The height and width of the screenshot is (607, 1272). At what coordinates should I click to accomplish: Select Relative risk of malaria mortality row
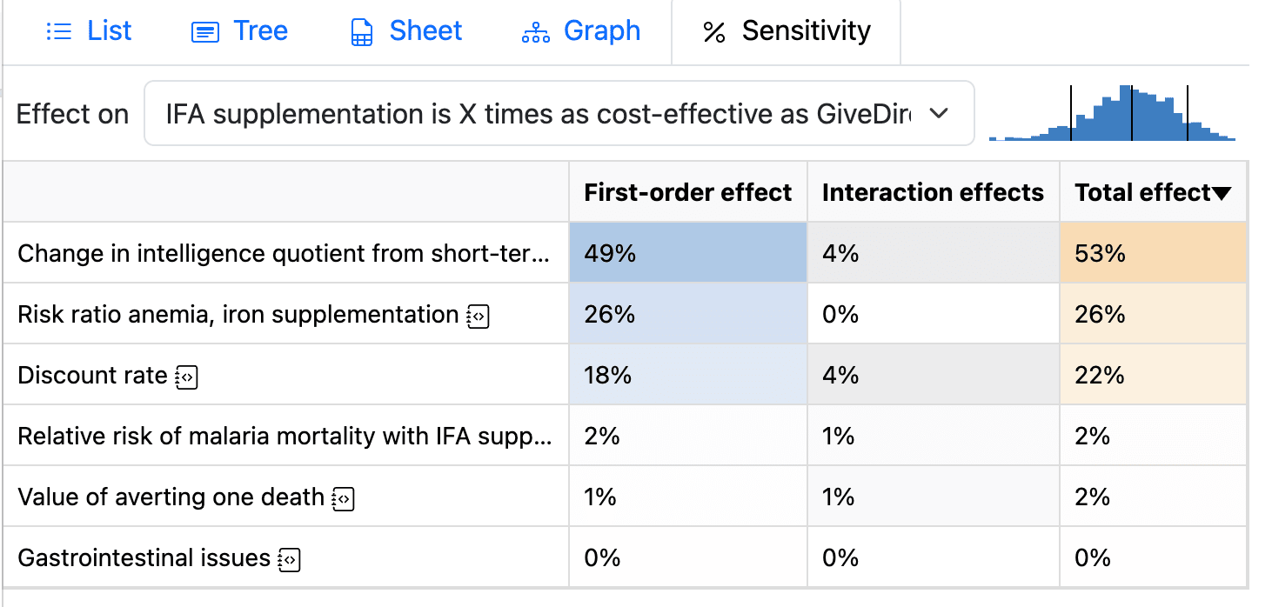point(284,436)
